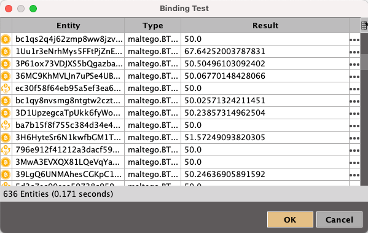The image size is (368, 233).
Task: Click the Bitcoin icon beside 3MwA3EVXQX81LQeVqYa
Action: click(6, 162)
